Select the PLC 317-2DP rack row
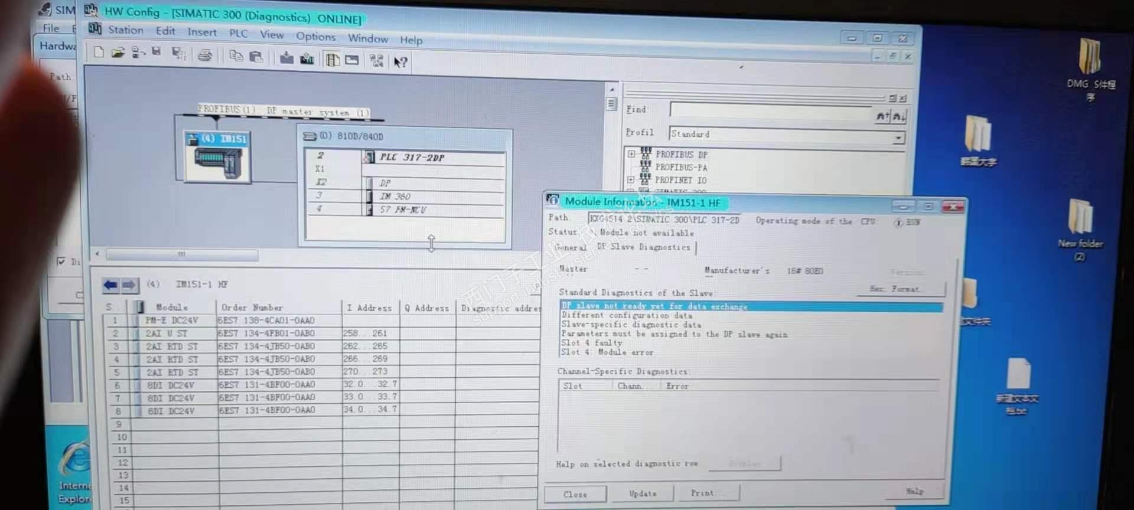The height and width of the screenshot is (510, 1134). pos(405,157)
